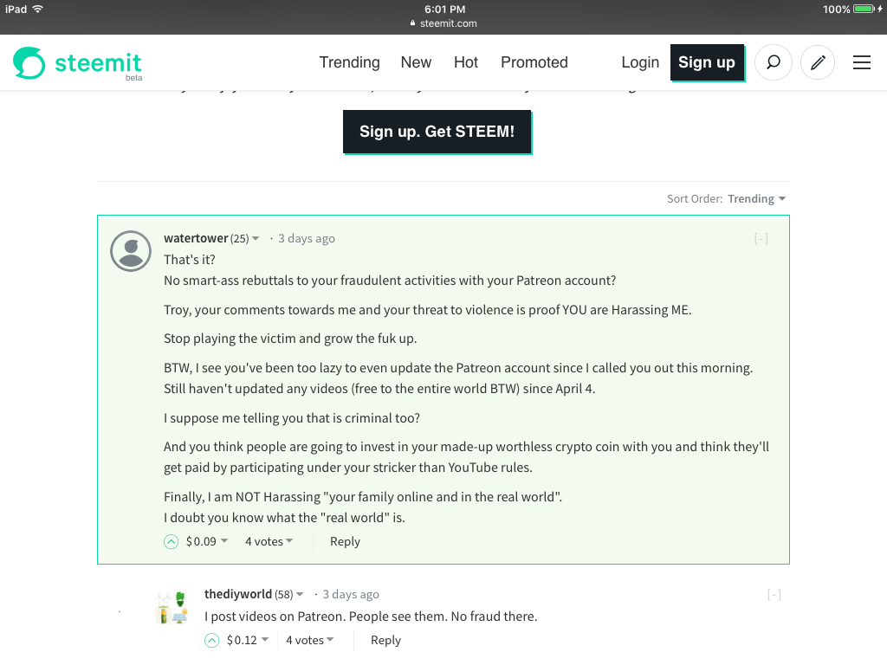Expand watertower's username dropdown arrow
Image resolution: width=887 pixels, height=665 pixels.
pos(256,239)
